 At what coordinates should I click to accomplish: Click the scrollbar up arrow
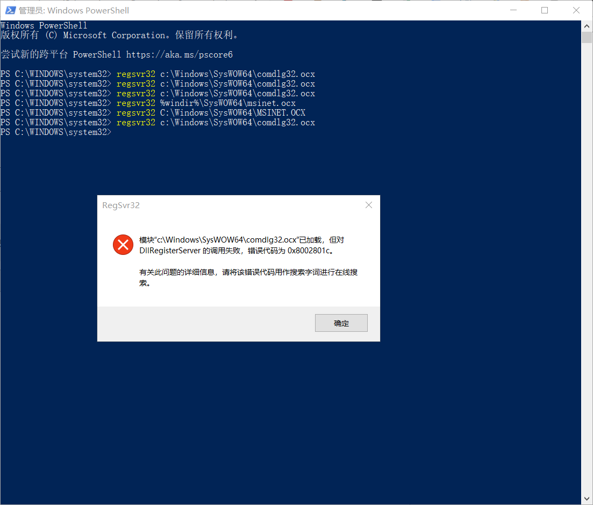587,26
